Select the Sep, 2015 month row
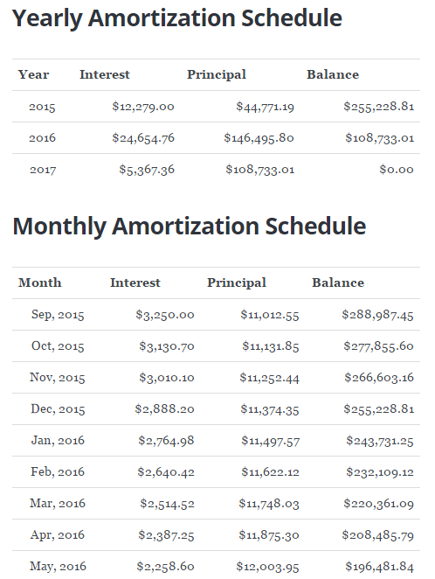This screenshot has width=435, height=579. [x=216, y=315]
